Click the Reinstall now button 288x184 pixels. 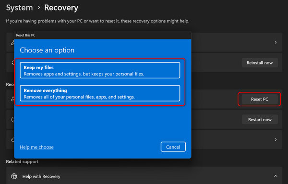pos(260,62)
